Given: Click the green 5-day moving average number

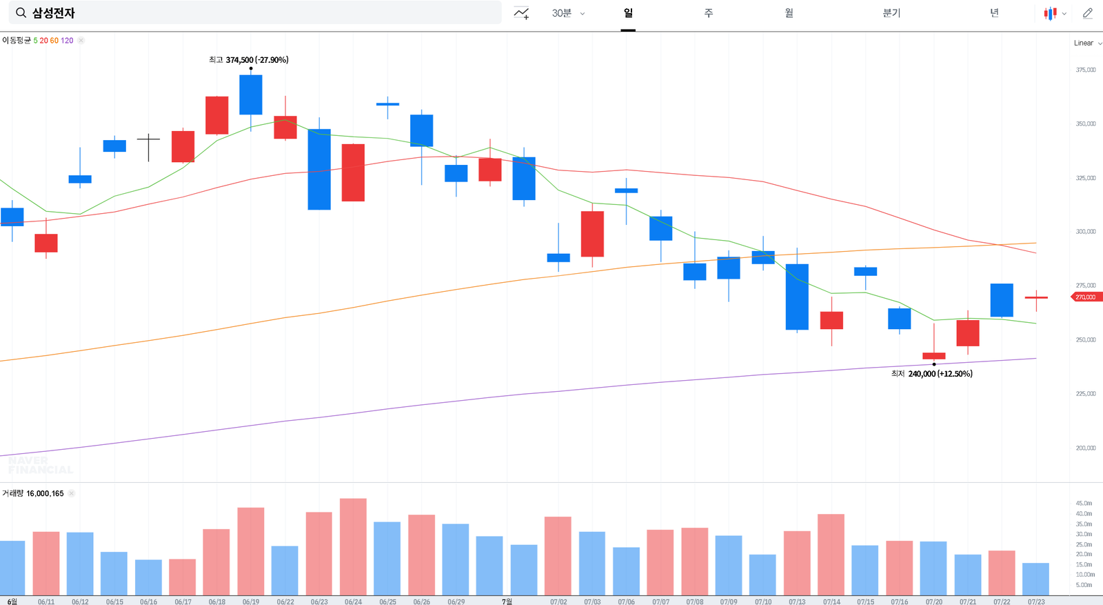Looking at the screenshot, I should (36, 41).
